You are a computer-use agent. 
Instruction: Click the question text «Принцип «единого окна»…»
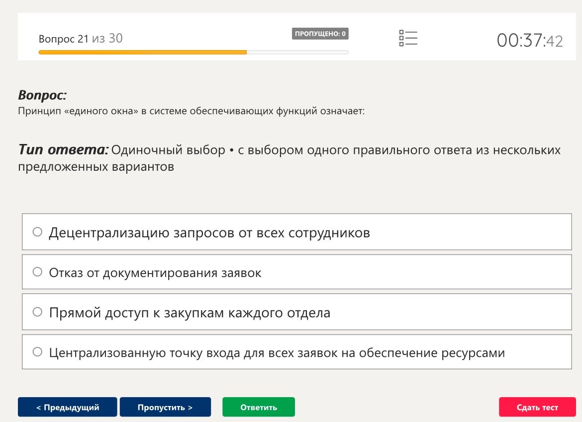tap(191, 111)
